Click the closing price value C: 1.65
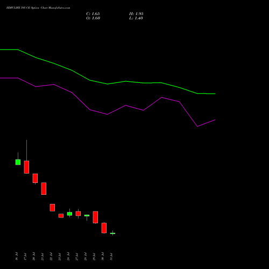This screenshot has width=269, height=269. point(93,14)
